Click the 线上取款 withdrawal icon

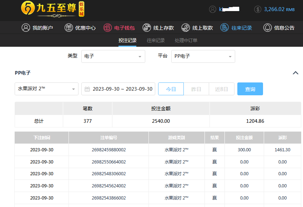pyautogui.click(x=186, y=27)
